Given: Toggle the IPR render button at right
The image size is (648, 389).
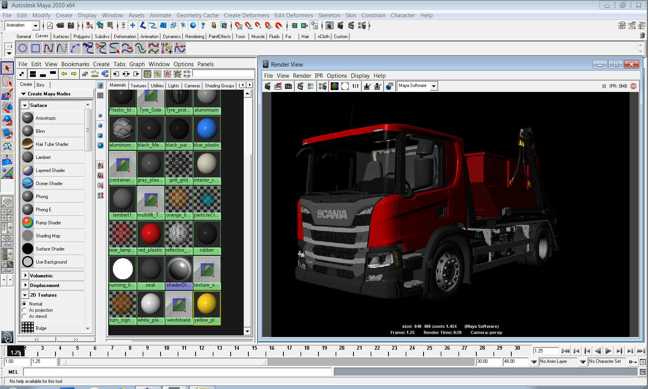Looking at the screenshot, I should click(x=633, y=86).
